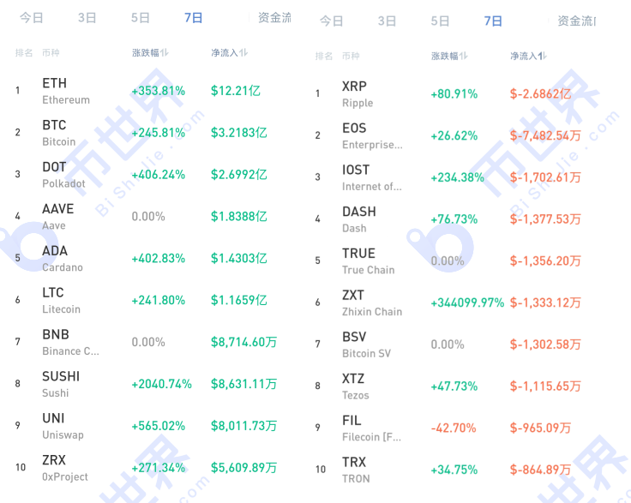The image size is (631, 503).
Task: Click the SUSHI coin name
Action: point(60,377)
